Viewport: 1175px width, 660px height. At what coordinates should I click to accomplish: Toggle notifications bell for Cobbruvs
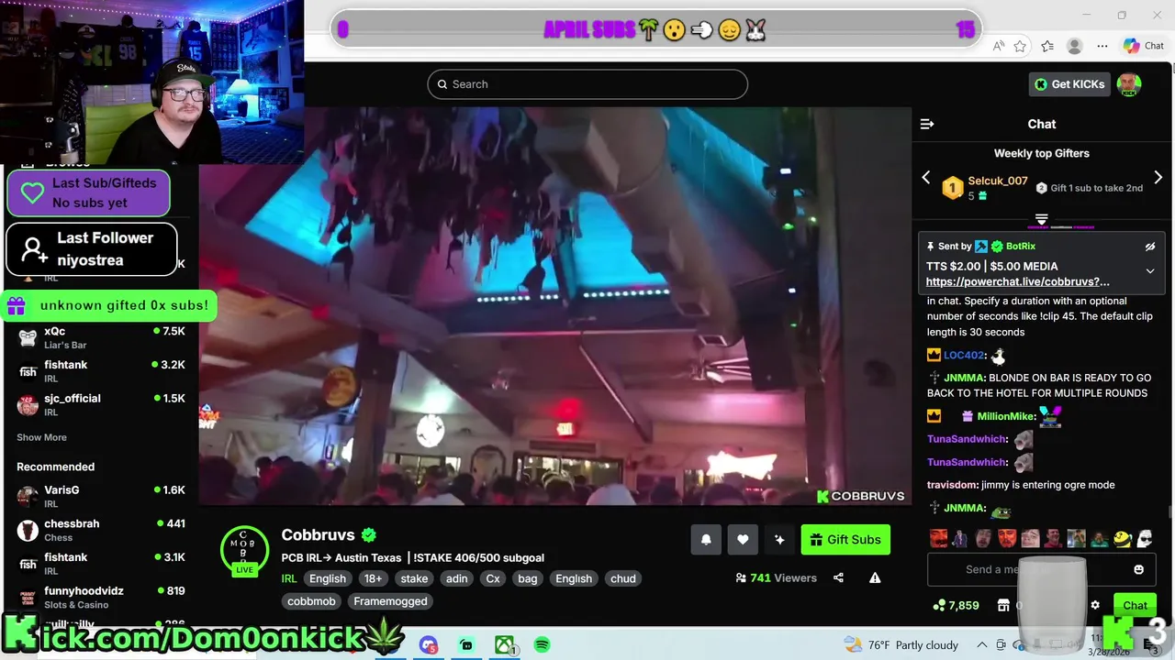[706, 540]
